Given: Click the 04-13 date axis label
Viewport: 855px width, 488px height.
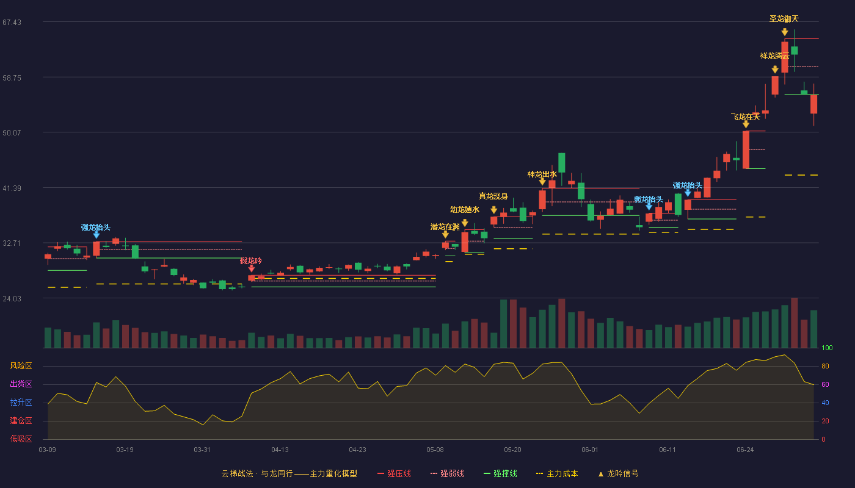Looking at the screenshot, I should click(x=280, y=450).
